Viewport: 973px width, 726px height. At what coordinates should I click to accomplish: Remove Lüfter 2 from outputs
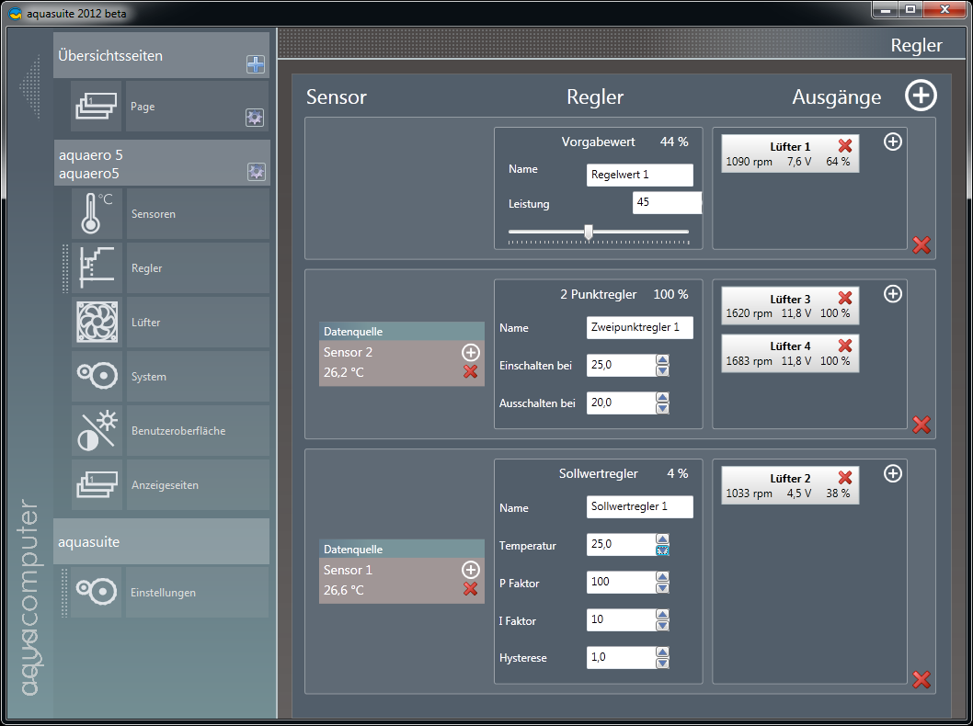(845, 477)
